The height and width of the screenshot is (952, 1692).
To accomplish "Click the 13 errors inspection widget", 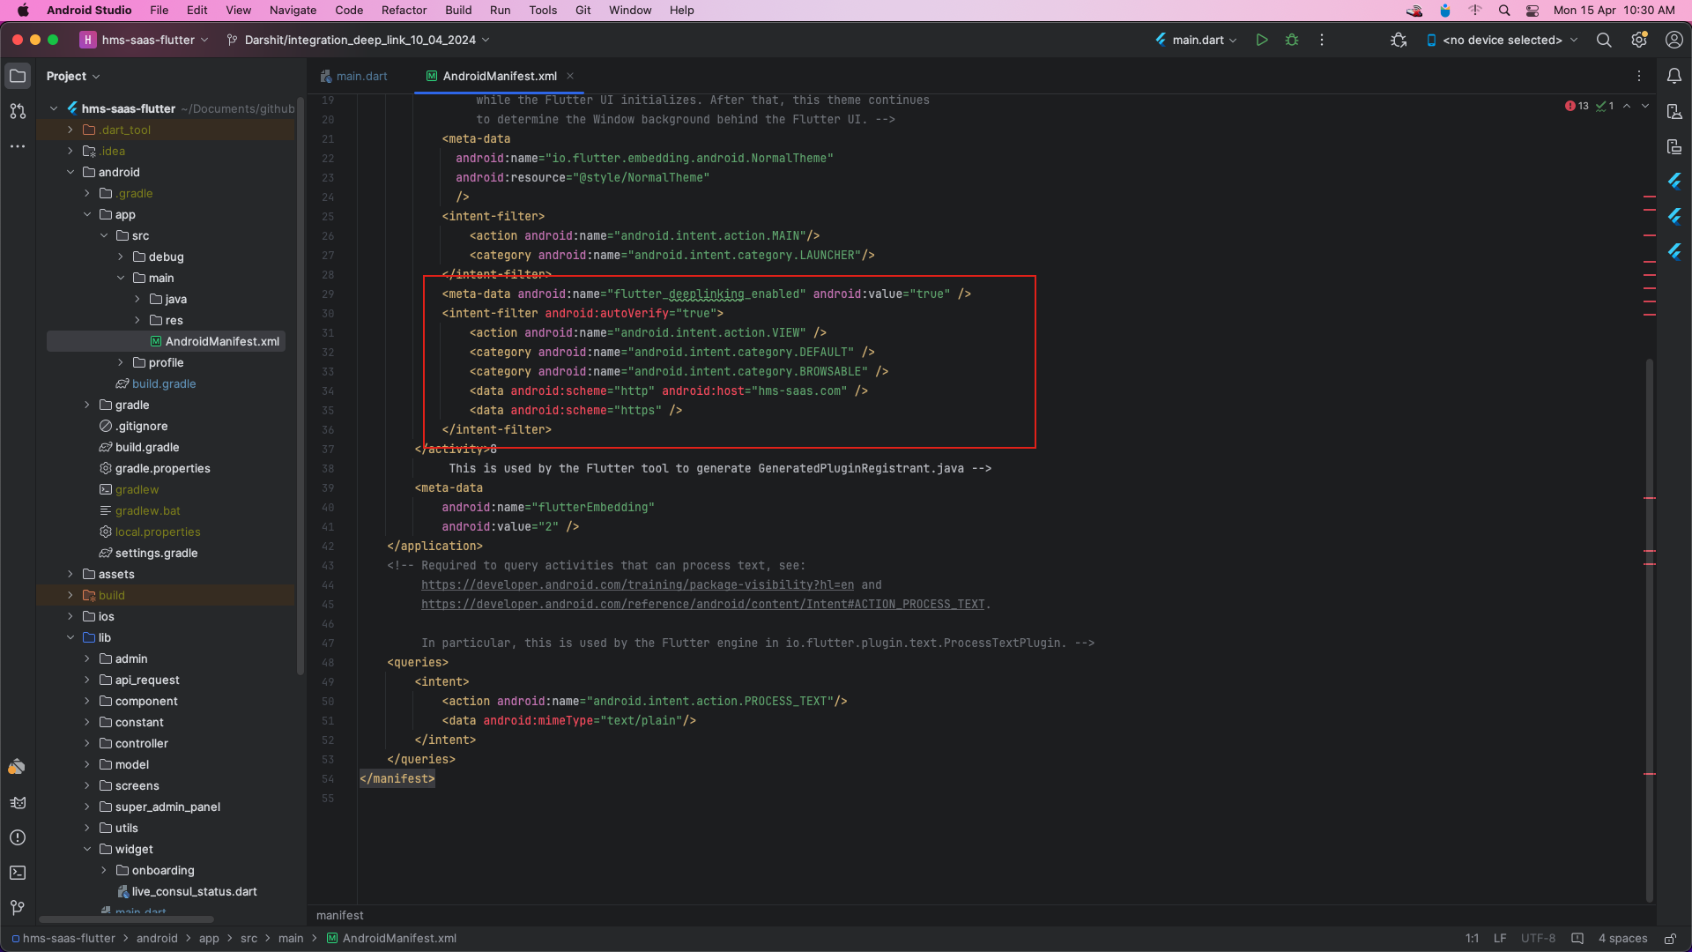I will click(x=1577, y=106).
